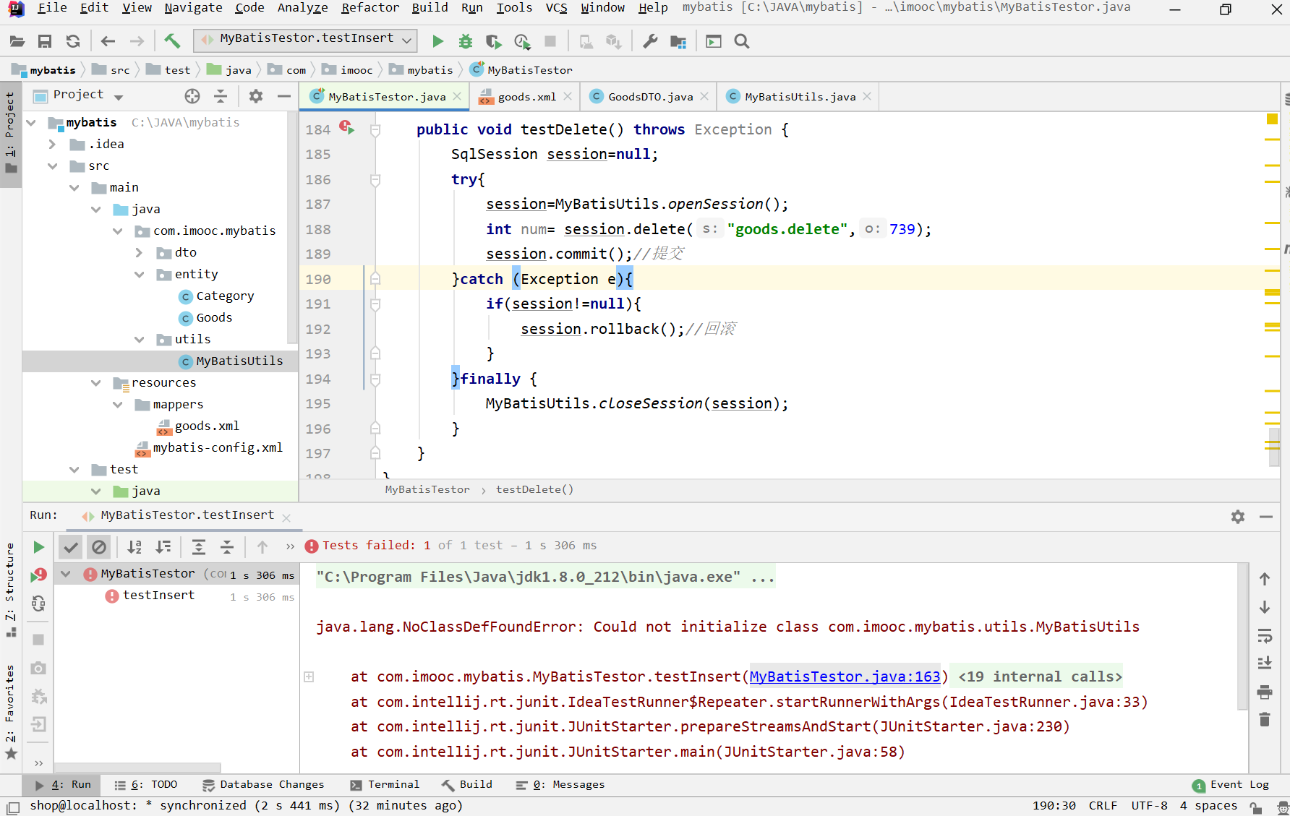Toggle show passed tests checkmark
The height and width of the screenshot is (816, 1290).
pyautogui.click(x=70, y=547)
